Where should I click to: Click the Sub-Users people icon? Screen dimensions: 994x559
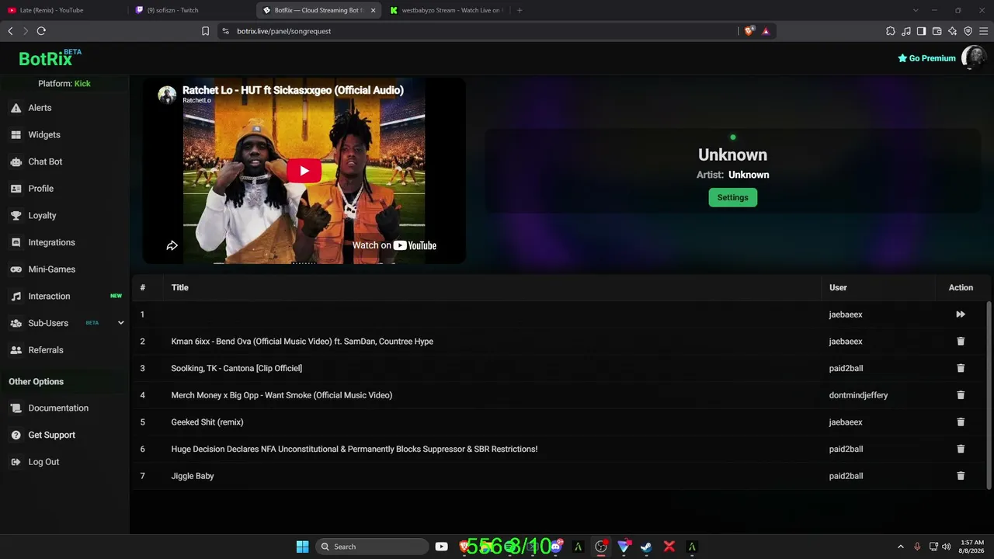click(16, 323)
